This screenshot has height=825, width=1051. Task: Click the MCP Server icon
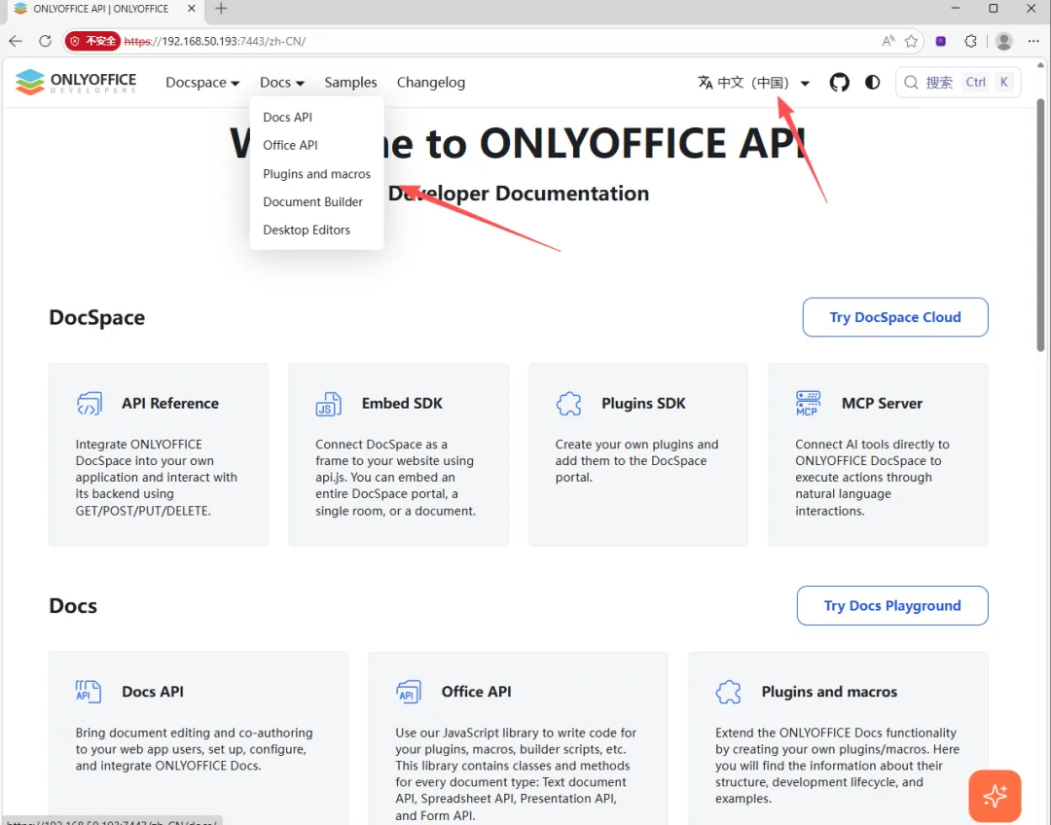[808, 404]
